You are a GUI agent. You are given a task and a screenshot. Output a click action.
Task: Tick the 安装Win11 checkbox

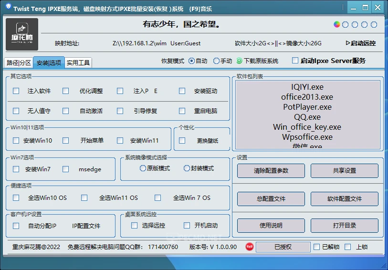pos(120,141)
